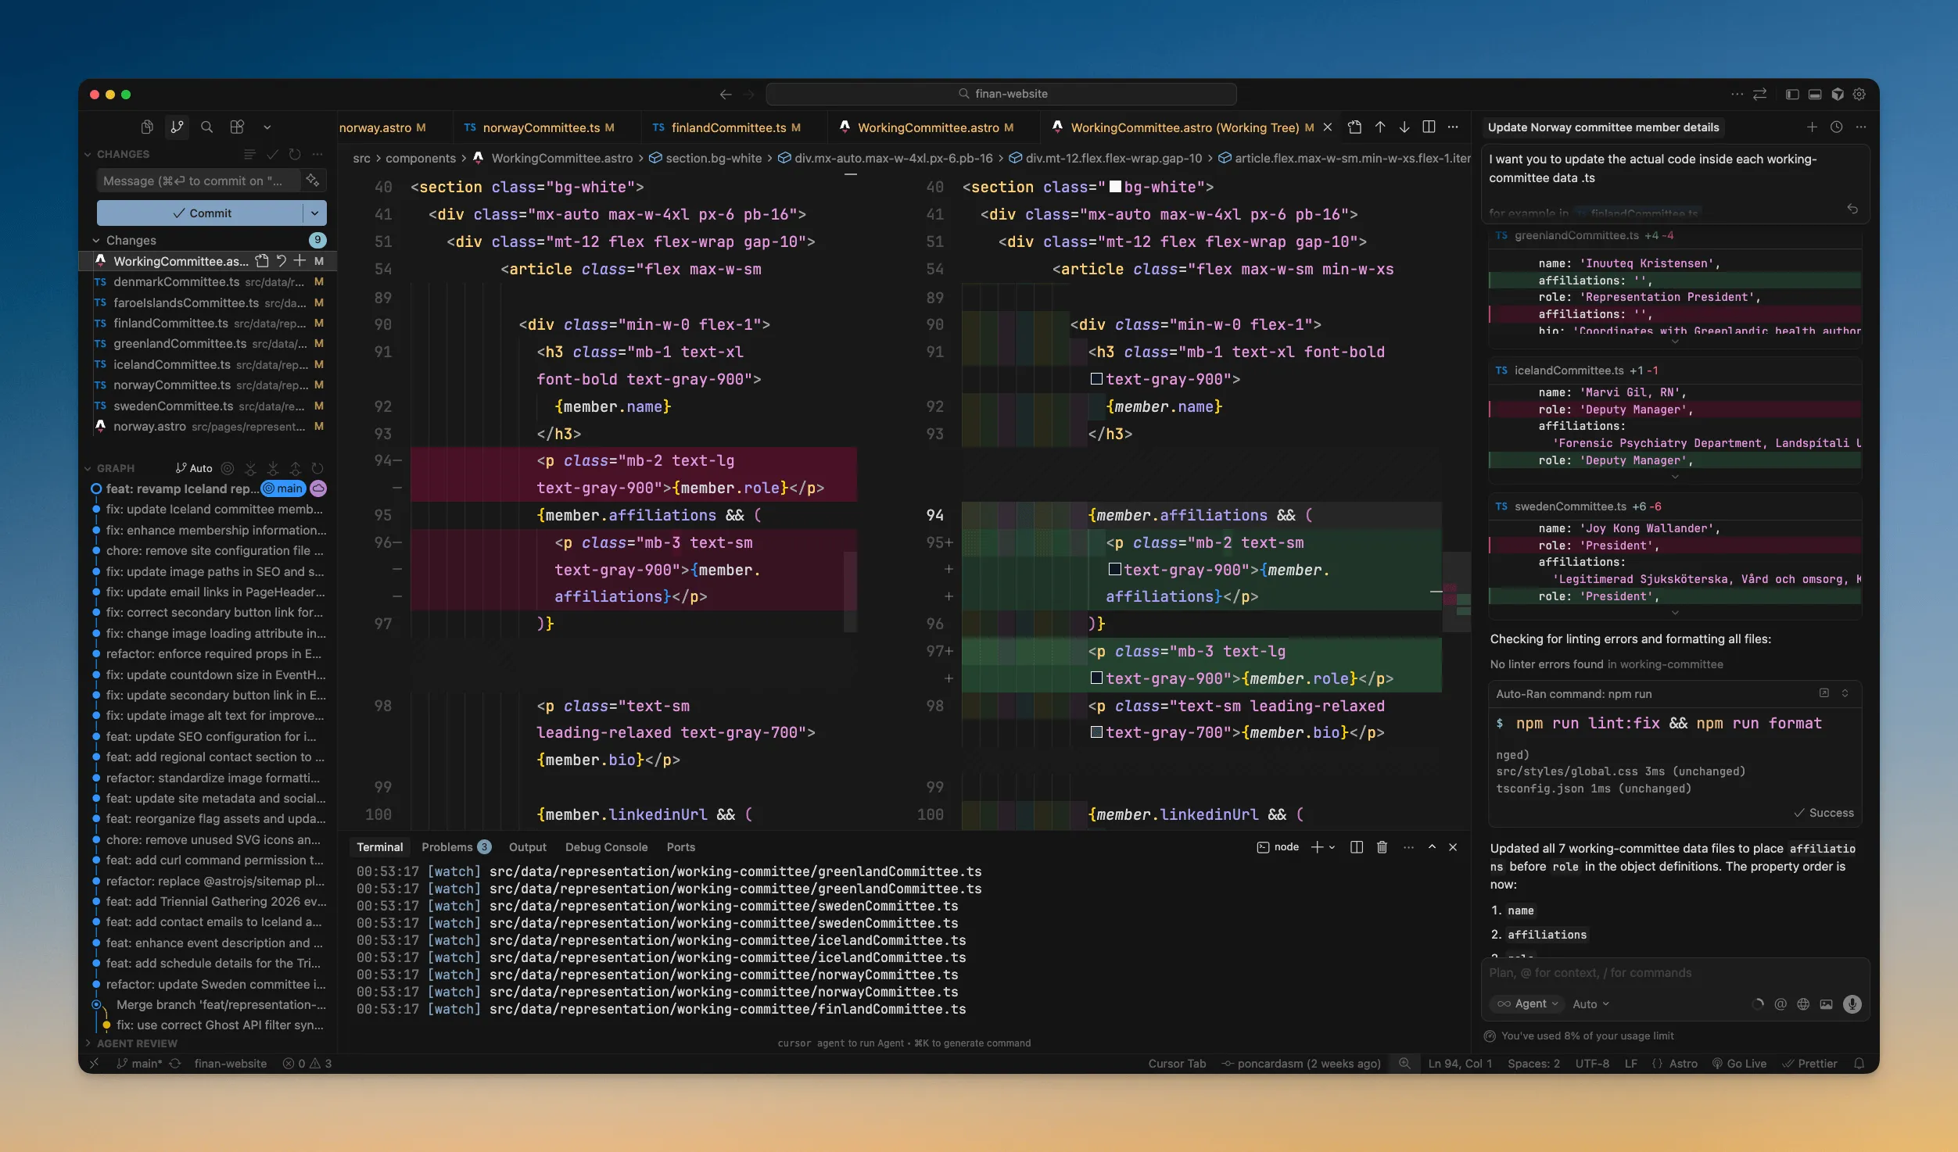Screen dimensions: 1958x1152
Task: Collapse the Changes file list
Action: tap(96, 240)
